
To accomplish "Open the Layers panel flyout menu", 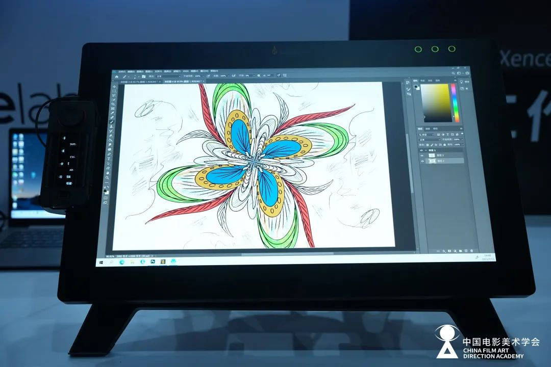I will (461, 128).
